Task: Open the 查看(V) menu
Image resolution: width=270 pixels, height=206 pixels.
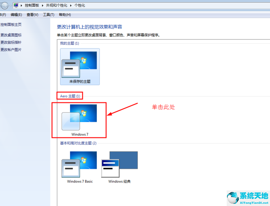Action: [x=32, y=15]
